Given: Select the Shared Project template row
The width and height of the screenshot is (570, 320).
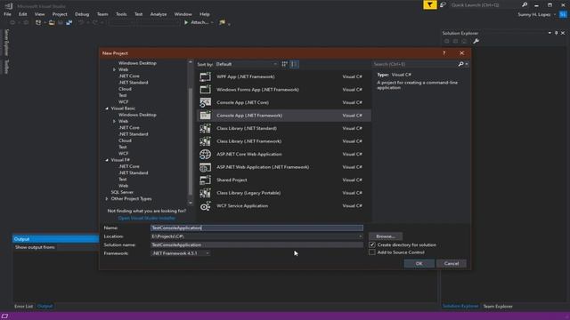Looking at the screenshot, I should point(283,180).
